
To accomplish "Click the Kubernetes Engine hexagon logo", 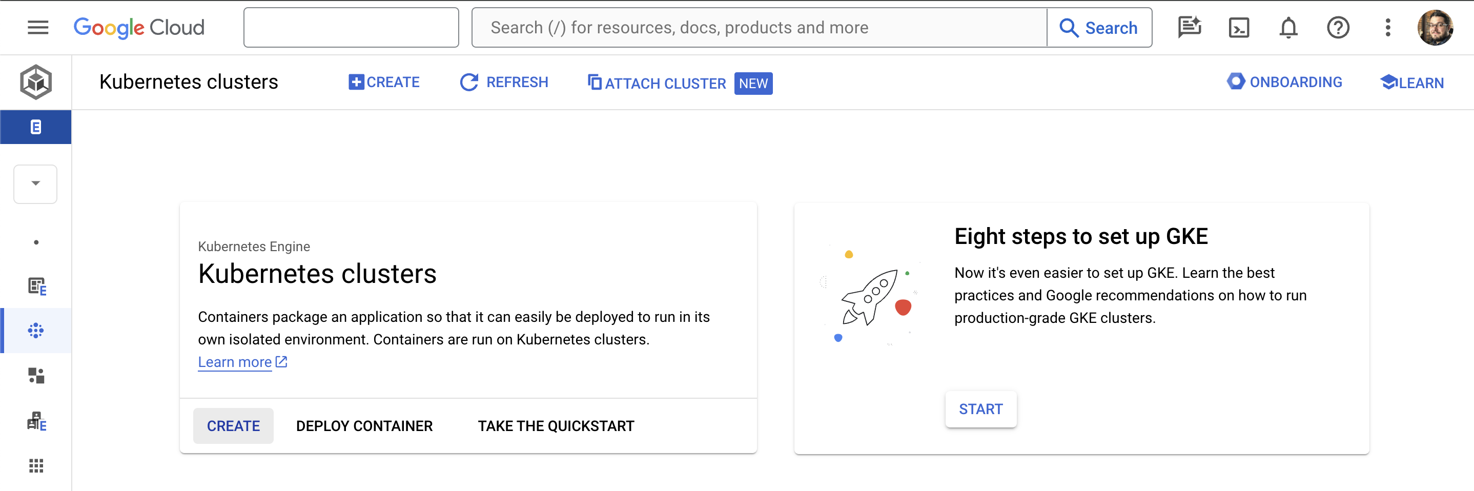I will tap(35, 82).
